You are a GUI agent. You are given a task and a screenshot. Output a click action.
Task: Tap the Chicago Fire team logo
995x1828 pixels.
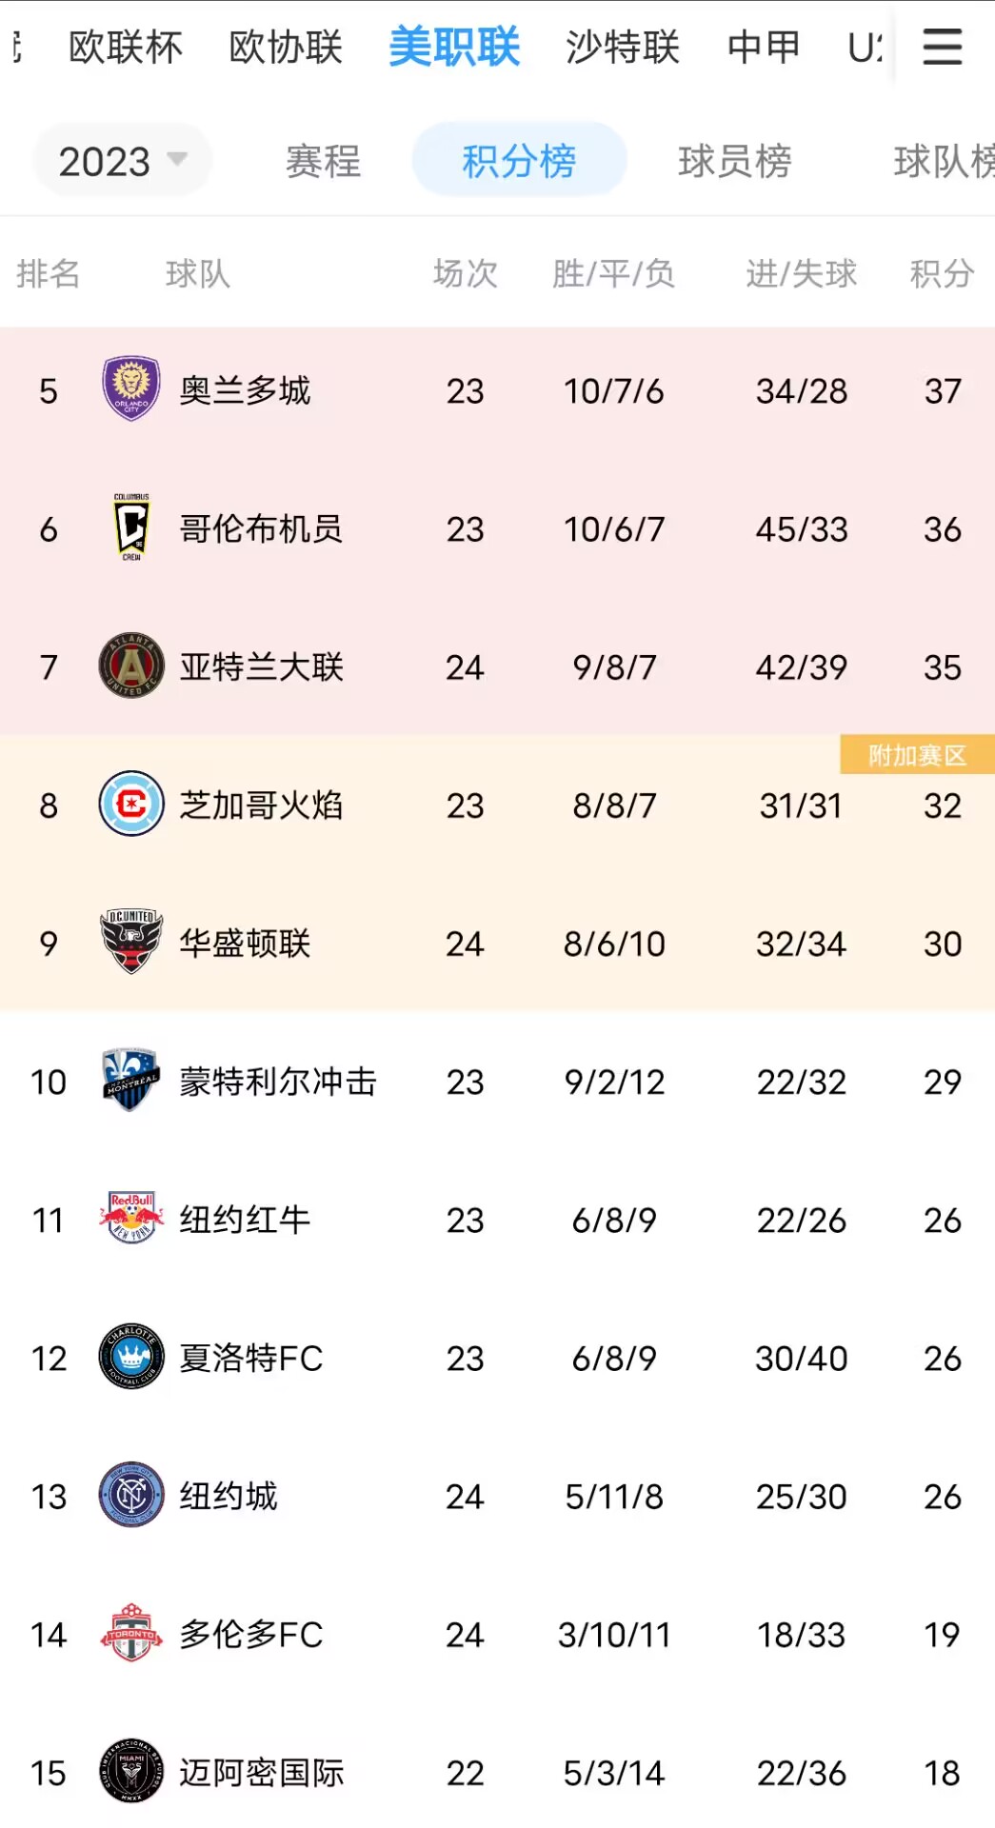coord(131,804)
